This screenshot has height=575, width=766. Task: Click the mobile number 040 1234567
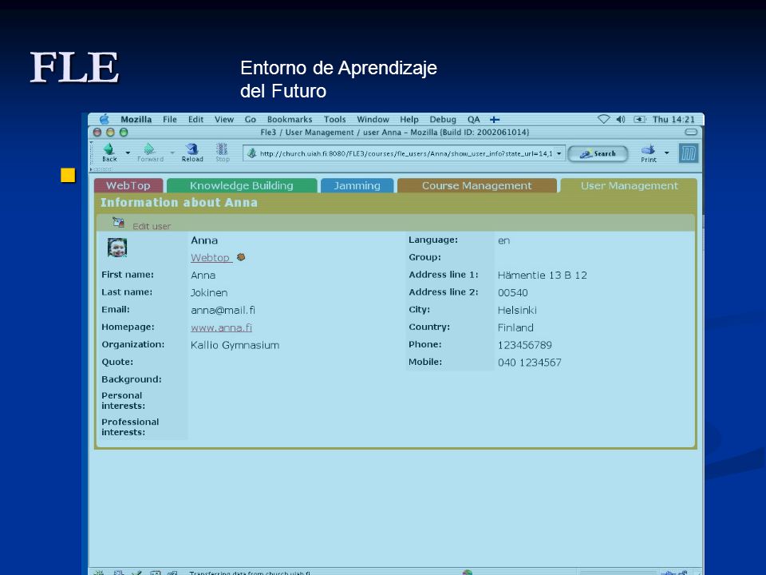pos(530,363)
